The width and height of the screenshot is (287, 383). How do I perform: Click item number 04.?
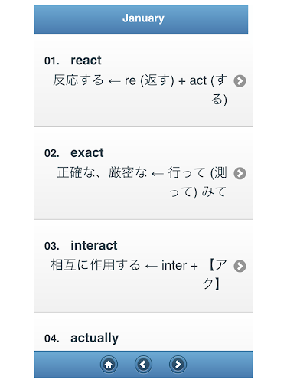(52, 339)
